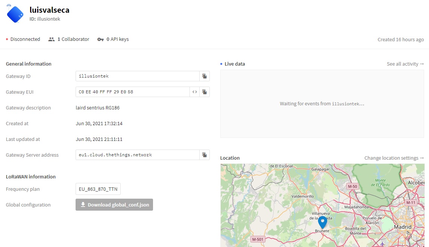Click the blue location pin on map

[x=323, y=222]
